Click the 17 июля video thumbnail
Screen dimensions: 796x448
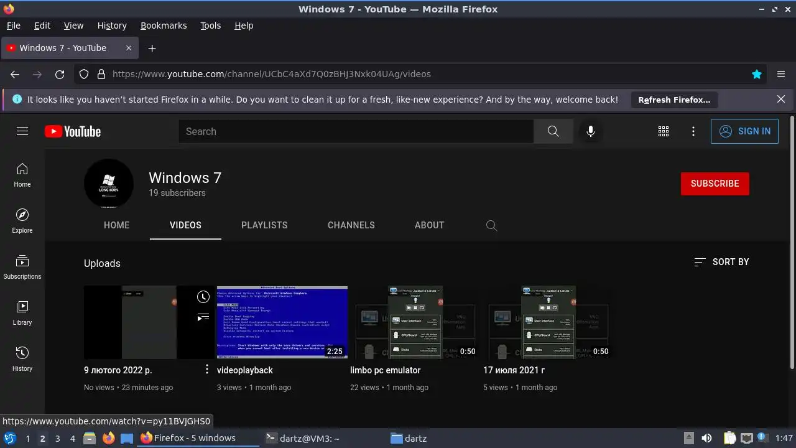[x=548, y=322]
